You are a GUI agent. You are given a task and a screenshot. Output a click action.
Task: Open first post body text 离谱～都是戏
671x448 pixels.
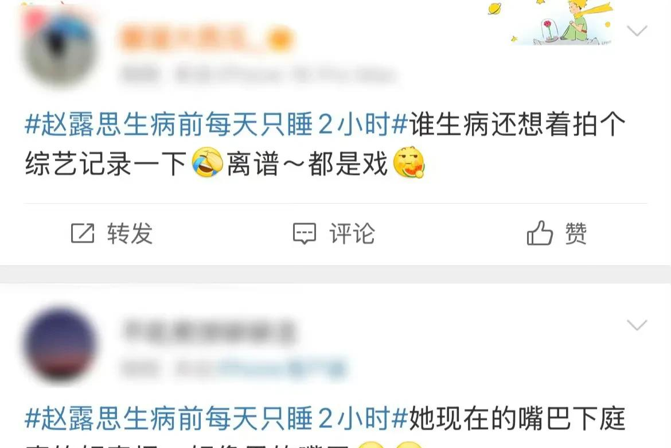[307, 163]
